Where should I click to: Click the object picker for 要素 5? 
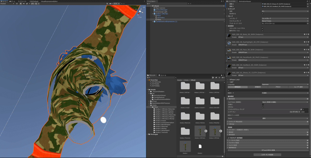tap(308, 6)
